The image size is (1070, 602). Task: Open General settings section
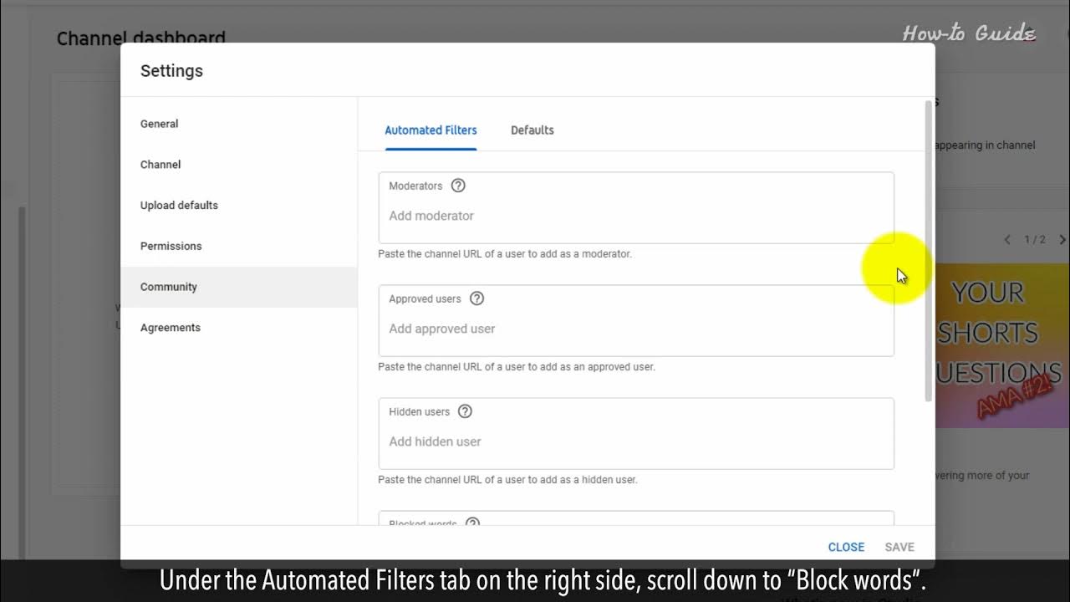click(x=160, y=124)
